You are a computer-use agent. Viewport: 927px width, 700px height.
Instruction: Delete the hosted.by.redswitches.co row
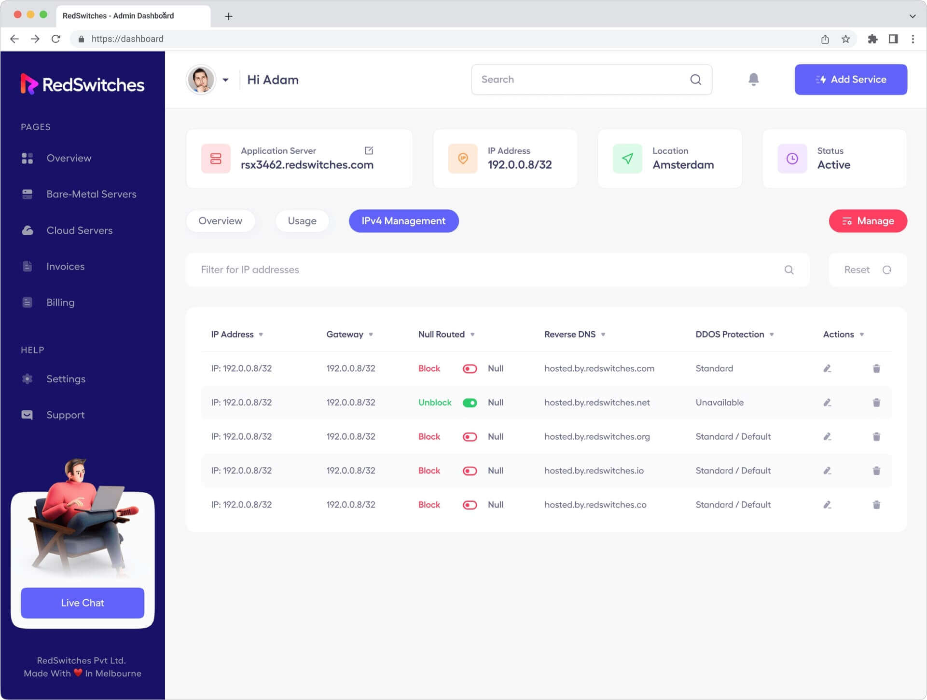pyautogui.click(x=876, y=505)
